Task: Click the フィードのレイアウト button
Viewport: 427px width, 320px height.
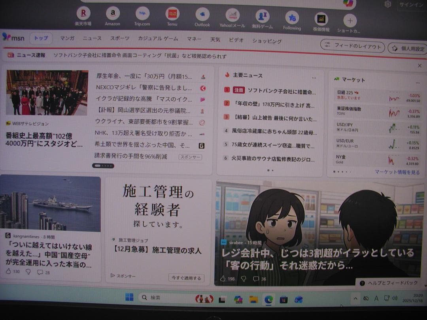Action: [353, 46]
